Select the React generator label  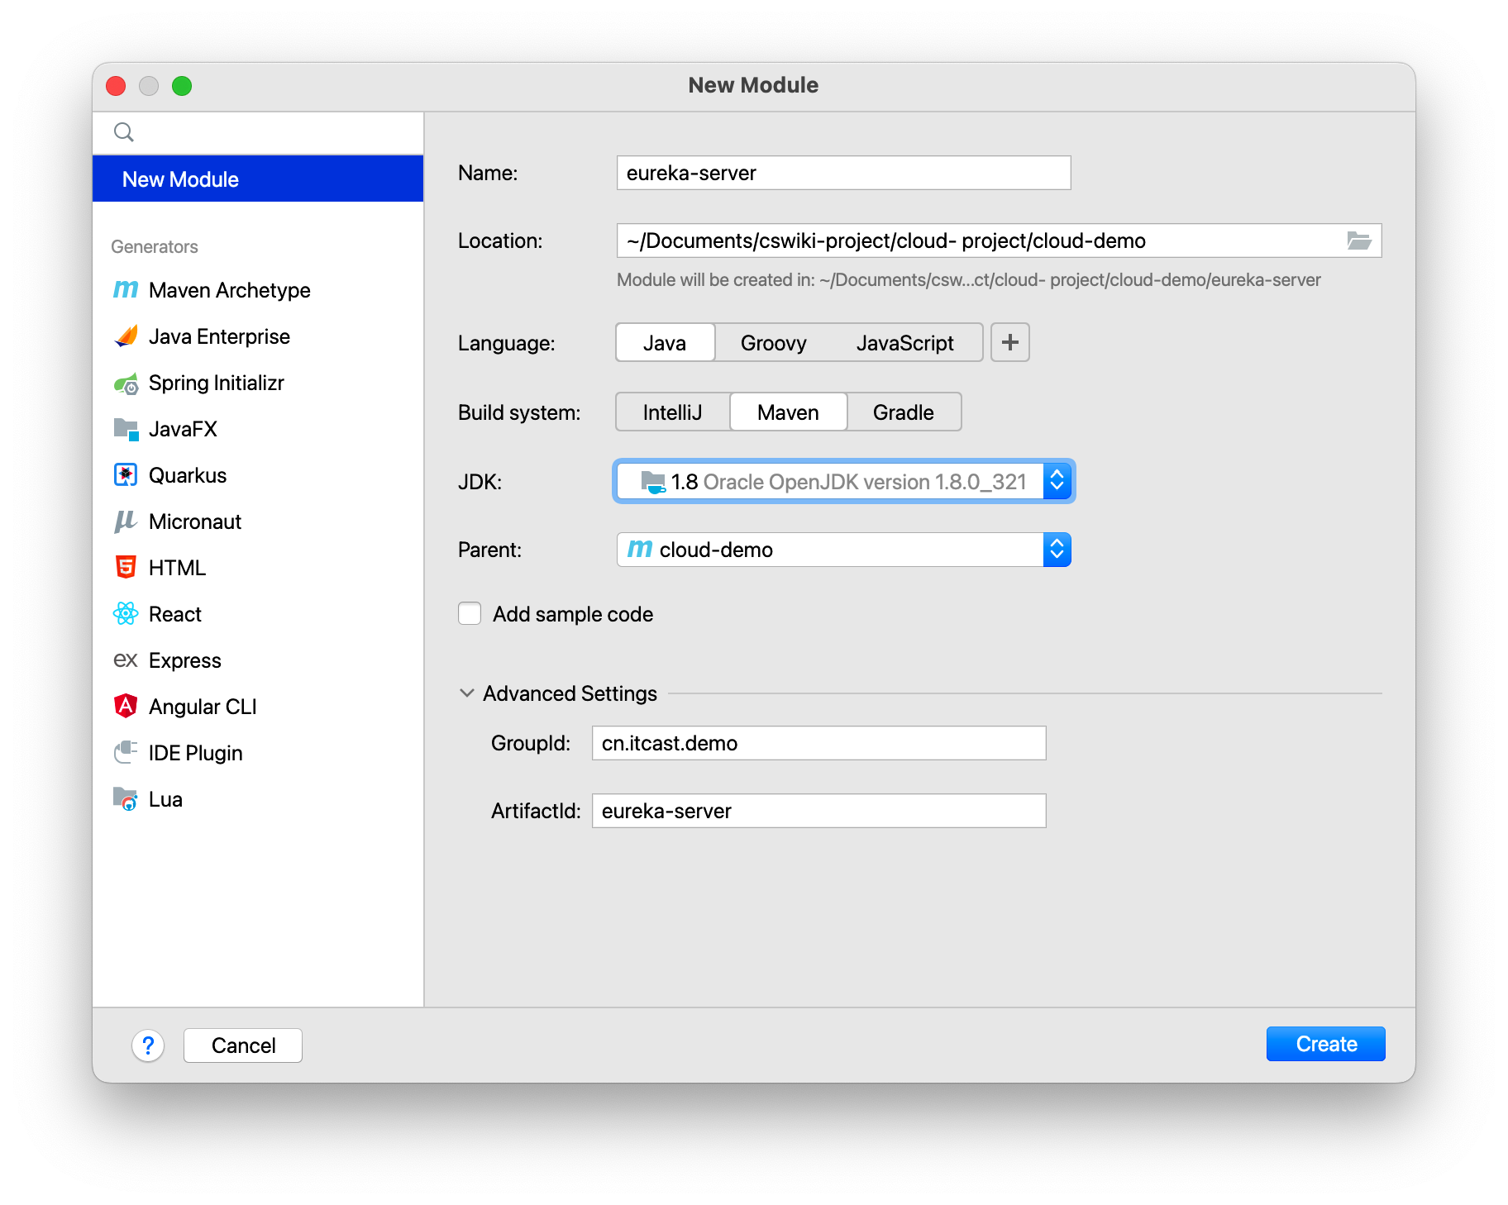click(x=175, y=614)
